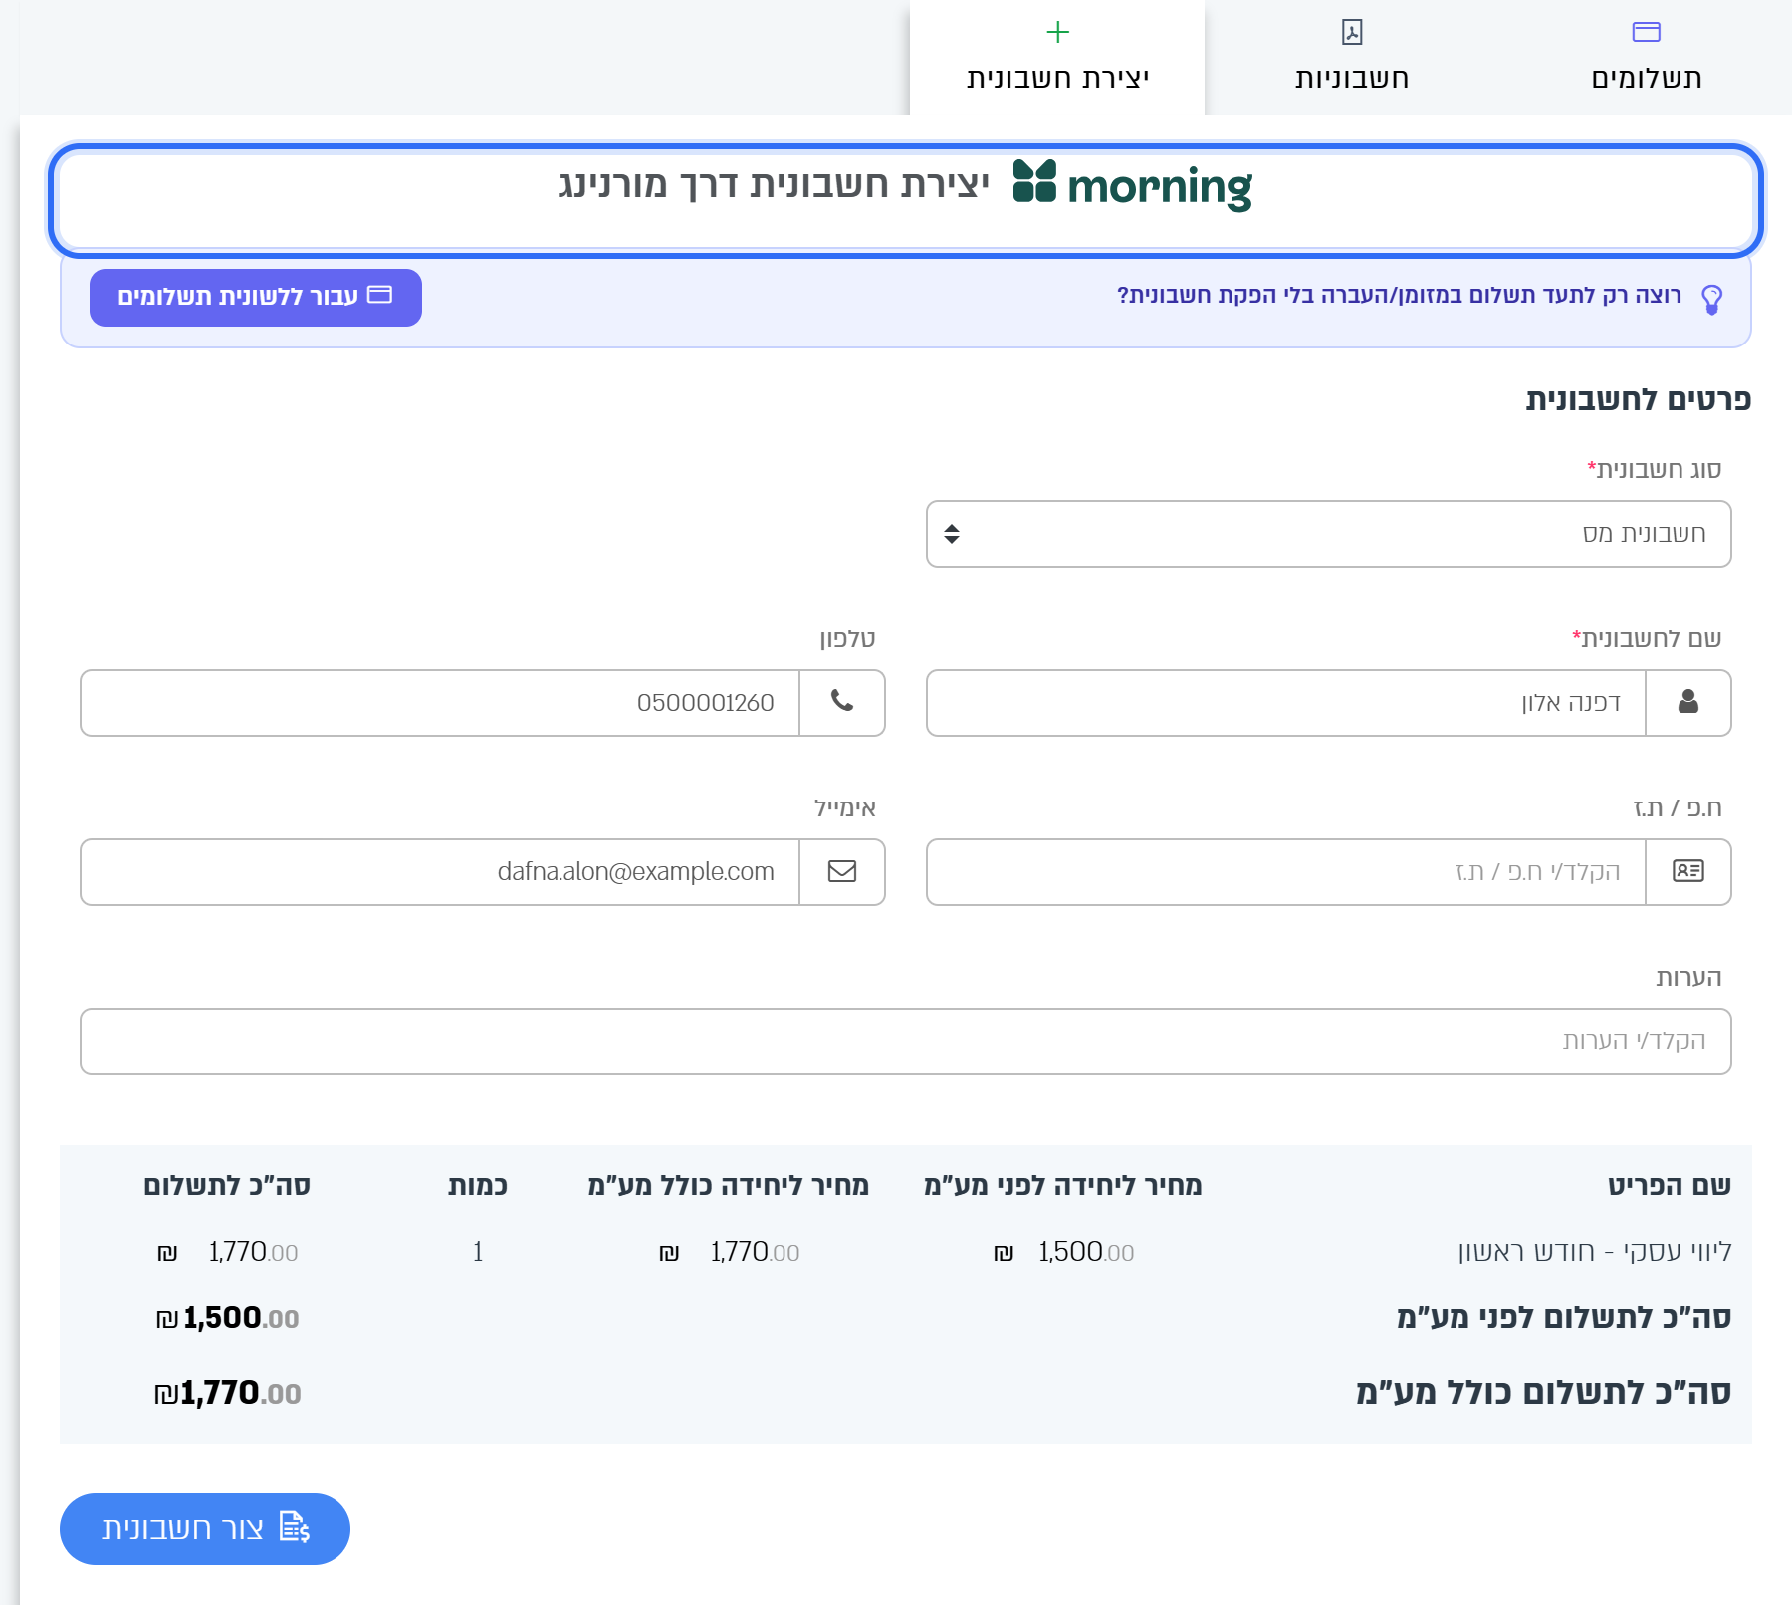1792x1605 pixels.
Task: Click the heading פרטים לחשבונית
Action: click(x=1639, y=399)
